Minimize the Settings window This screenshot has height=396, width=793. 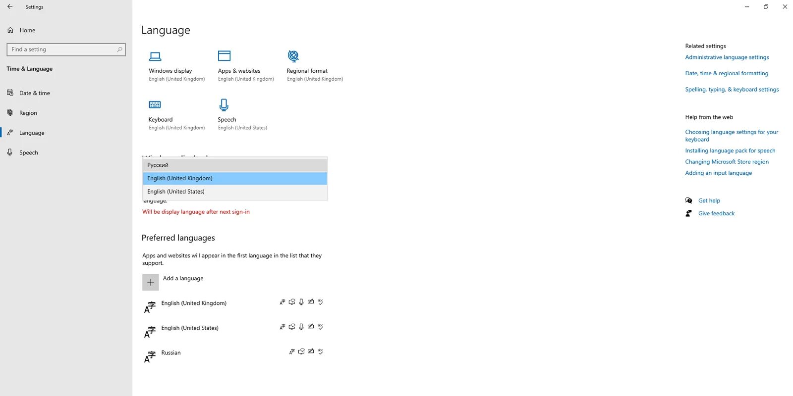pyautogui.click(x=747, y=7)
